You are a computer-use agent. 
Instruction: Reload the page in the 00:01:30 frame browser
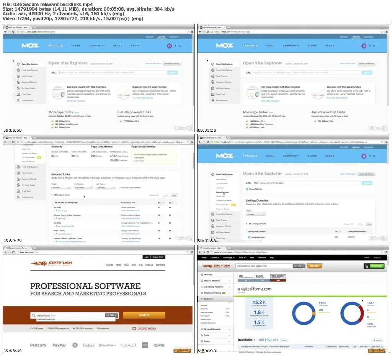click(x=208, y=32)
